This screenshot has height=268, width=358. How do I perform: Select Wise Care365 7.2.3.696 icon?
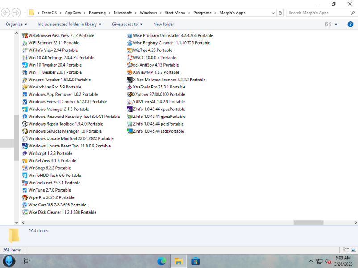pyautogui.click(x=25, y=205)
